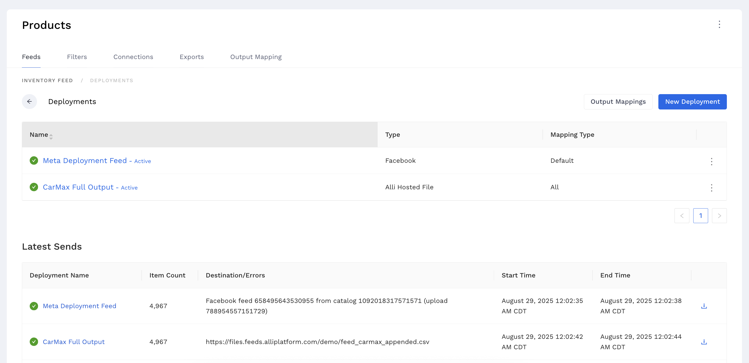Open the kebab menu on the Products header
The image size is (749, 363).
(719, 25)
